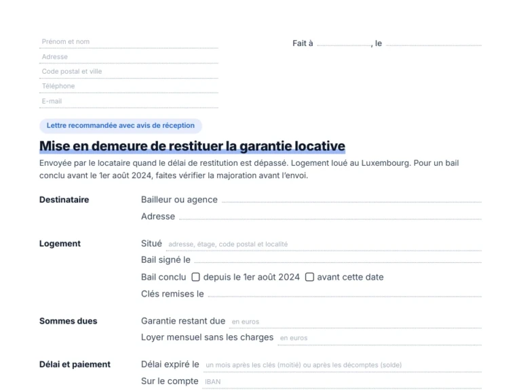Screen dimensions: 521x390
Task: Click the 'Logement' section label
Action: pyautogui.click(x=60, y=244)
